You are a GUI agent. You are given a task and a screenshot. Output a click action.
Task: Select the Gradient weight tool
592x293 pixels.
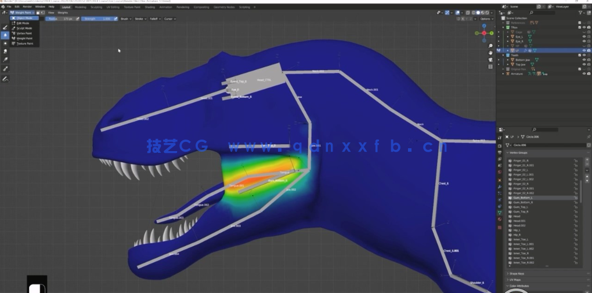click(5, 60)
